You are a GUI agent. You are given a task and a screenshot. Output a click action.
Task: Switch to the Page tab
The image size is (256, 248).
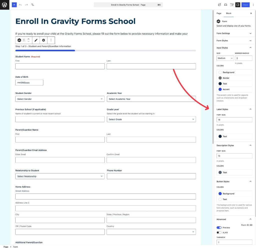tap(219, 13)
